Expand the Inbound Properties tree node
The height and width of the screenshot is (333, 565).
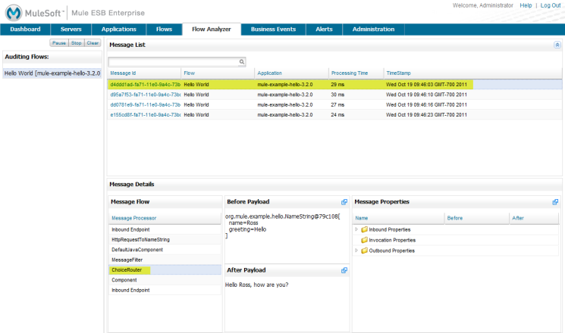click(357, 229)
